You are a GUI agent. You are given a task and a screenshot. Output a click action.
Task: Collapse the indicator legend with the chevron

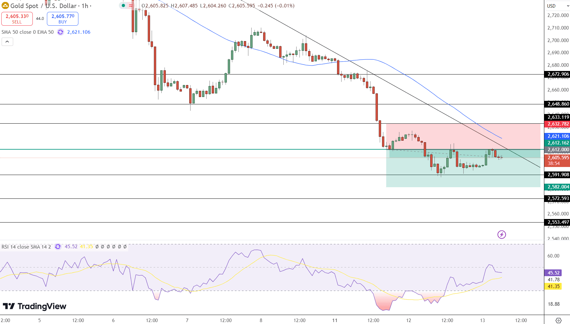(7, 42)
